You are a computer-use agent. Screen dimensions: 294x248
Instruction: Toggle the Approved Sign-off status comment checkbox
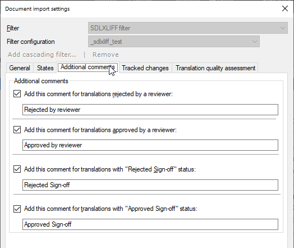click(17, 209)
